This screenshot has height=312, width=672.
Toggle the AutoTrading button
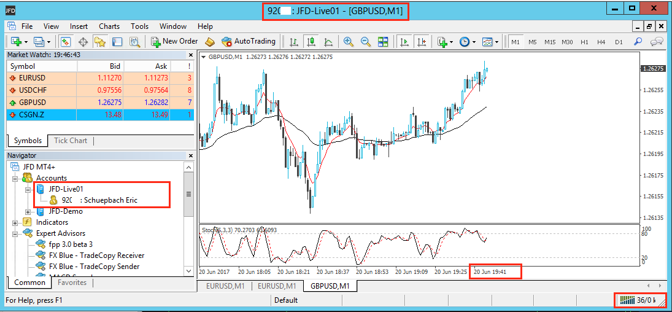point(248,41)
